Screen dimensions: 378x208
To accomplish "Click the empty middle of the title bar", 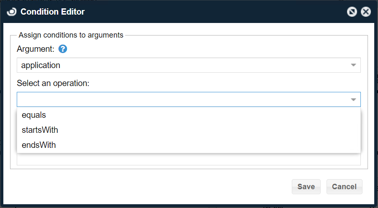I will (209, 12).
